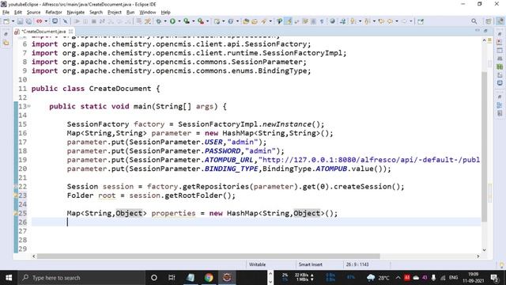506x285 pixels.
Task: Click the New file toolbar icon
Action: tap(6, 21)
